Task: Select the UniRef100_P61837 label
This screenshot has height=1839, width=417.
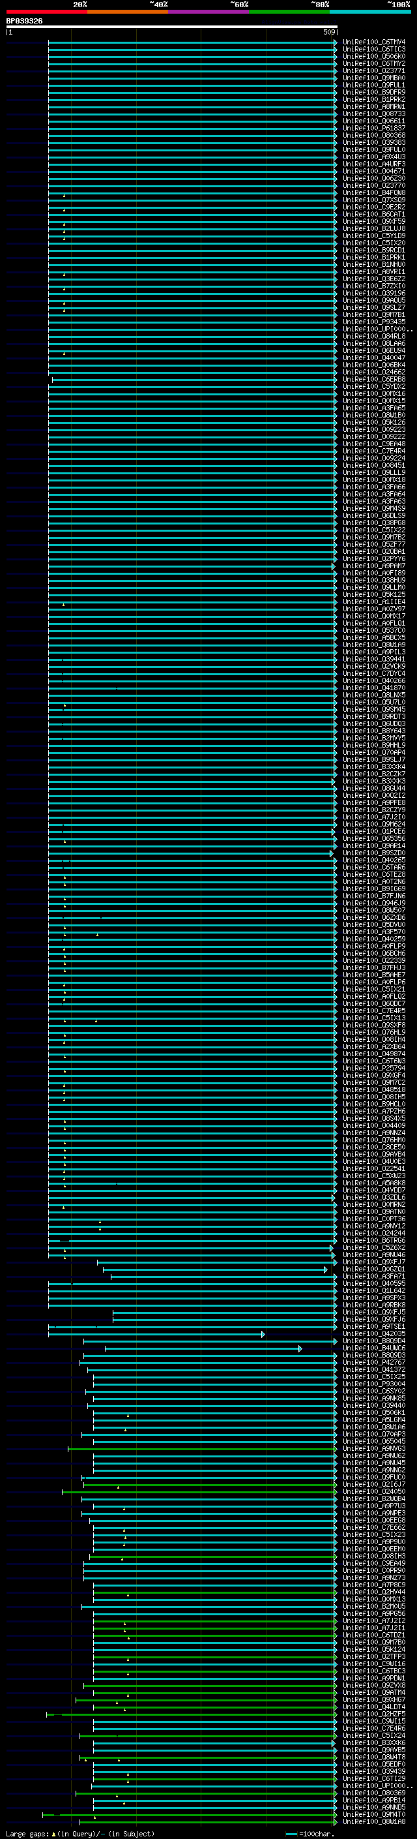Action: tap(374, 129)
